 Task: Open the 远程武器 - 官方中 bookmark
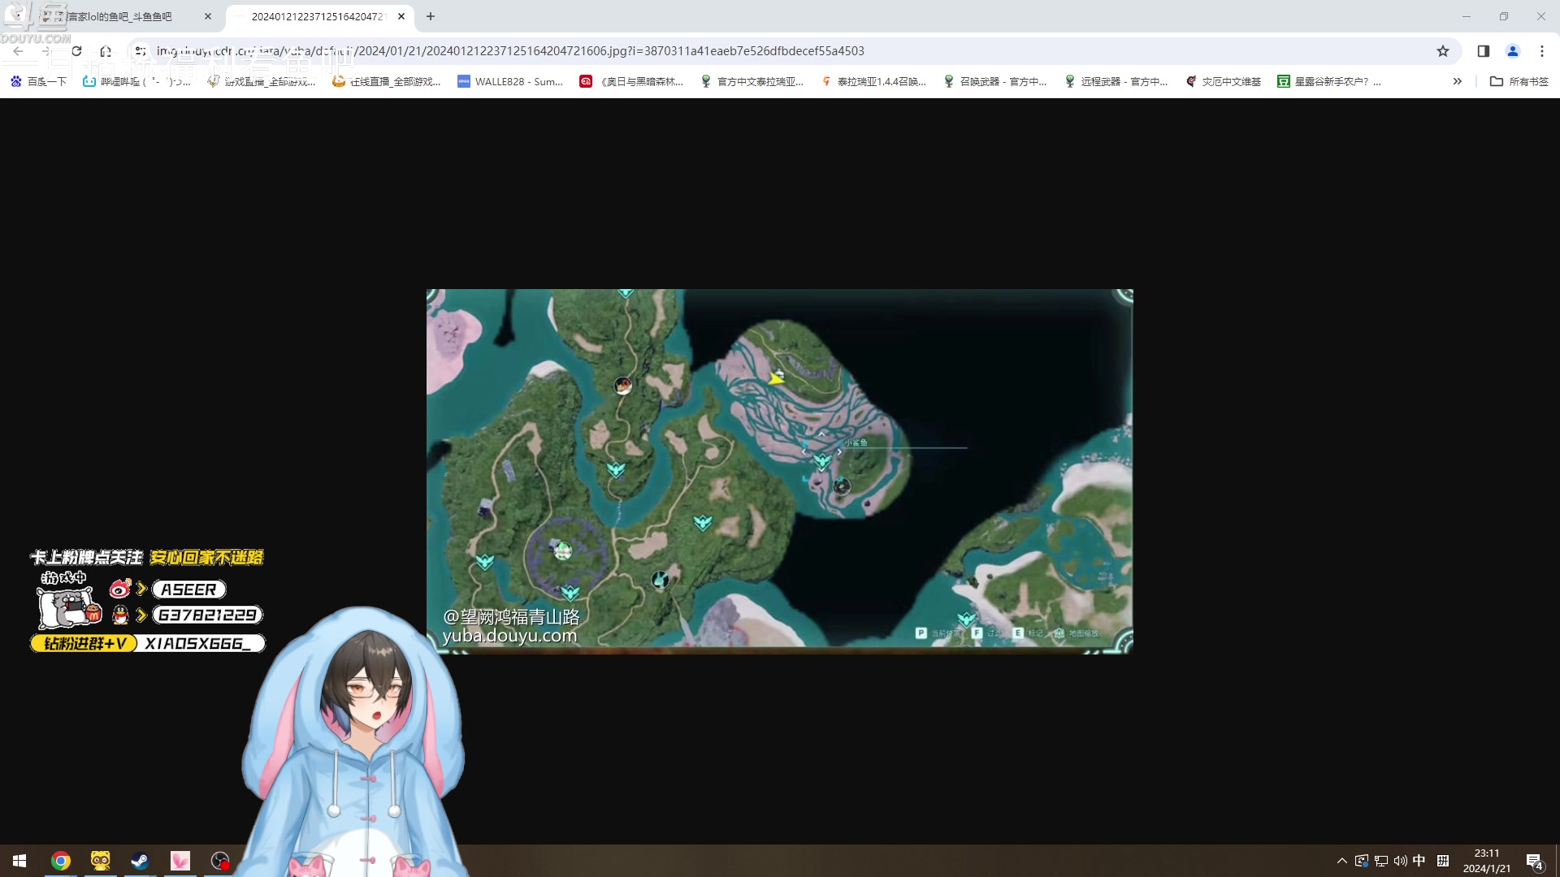tap(1116, 81)
